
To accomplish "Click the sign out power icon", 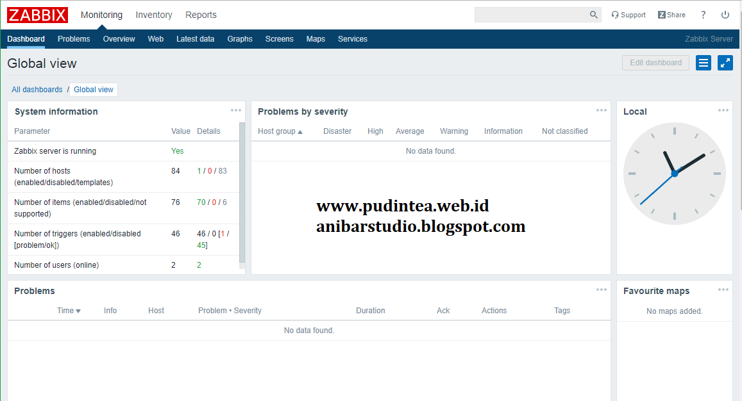I will [725, 15].
